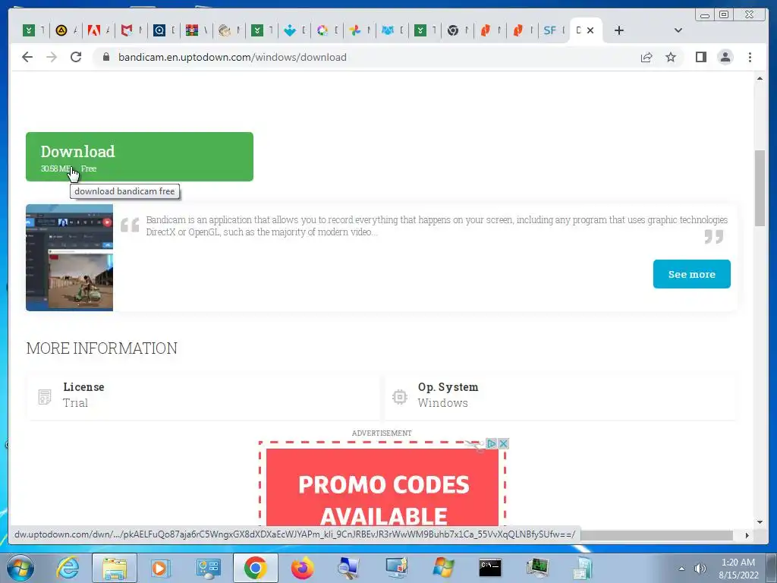This screenshot has width=777, height=583.
Task: Click the address bar URL
Action: [232, 57]
